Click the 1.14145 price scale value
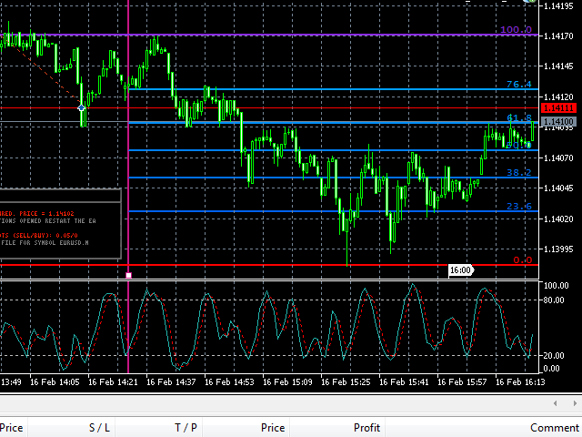Image resolution: width=582 pixels, height=437 pixels. (558, 66)
